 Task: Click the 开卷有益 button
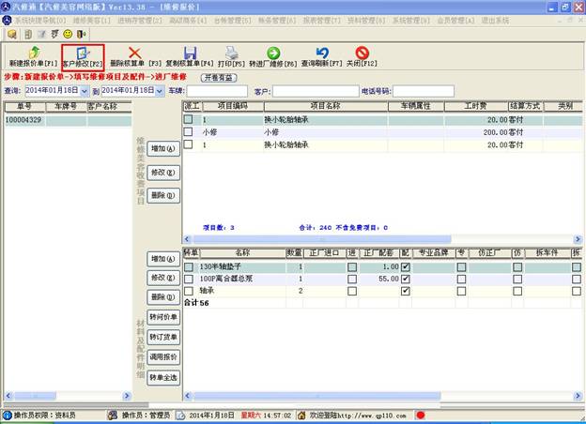(x=219, y=78)
